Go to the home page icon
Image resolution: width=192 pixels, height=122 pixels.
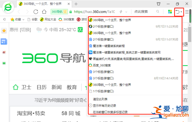(44, 12)
